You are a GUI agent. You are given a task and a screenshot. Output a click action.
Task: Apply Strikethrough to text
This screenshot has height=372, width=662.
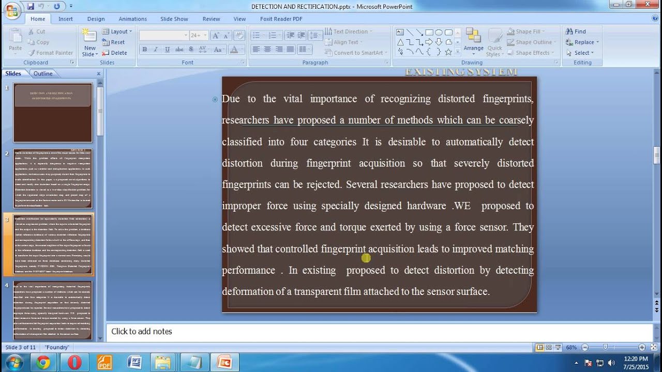tap(179, 50)
